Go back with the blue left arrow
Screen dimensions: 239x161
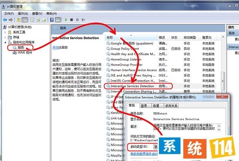point(5,20)
